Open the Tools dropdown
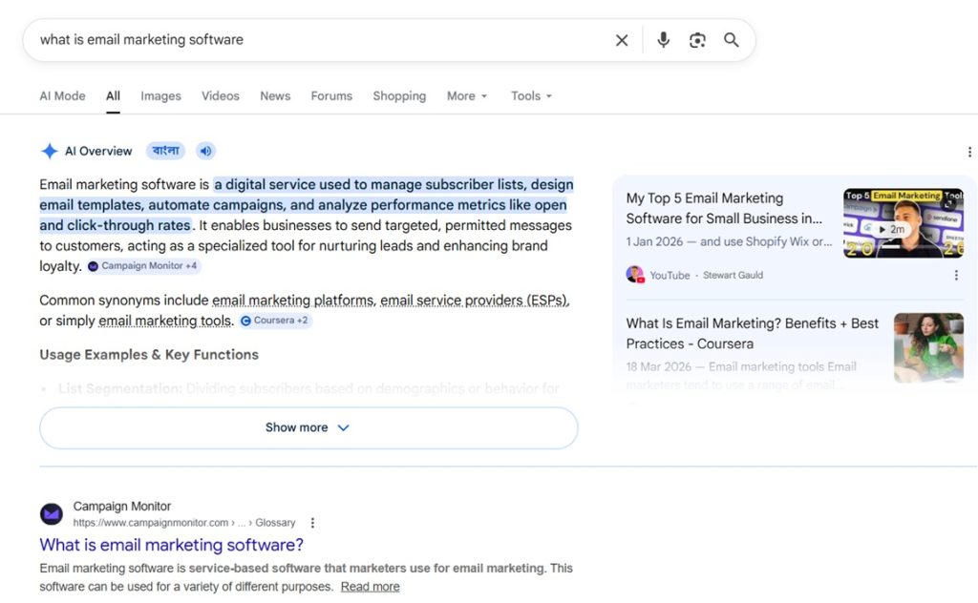978x603 pixels. pyautogui.click(x=531, y=96)
